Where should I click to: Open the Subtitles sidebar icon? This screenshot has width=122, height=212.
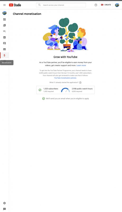(x=4, y=49)
